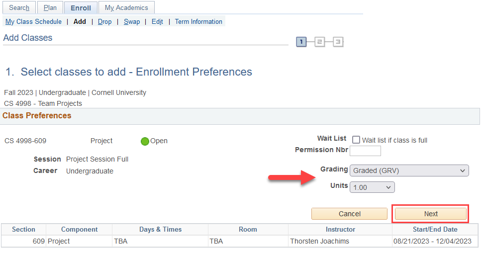
Task: Open the Grading dropdown
Action: pyautogui.click(x=409, y=171)
